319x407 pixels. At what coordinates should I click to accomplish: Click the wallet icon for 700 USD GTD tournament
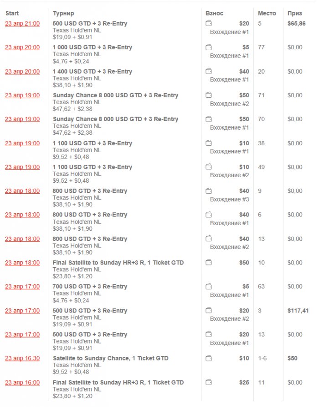pyautogui.click(x=209, y=286)
